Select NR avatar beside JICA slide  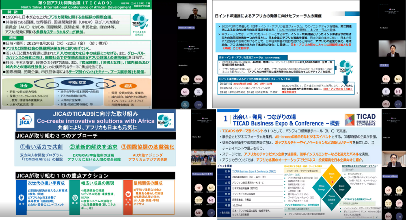click(211, 188)
